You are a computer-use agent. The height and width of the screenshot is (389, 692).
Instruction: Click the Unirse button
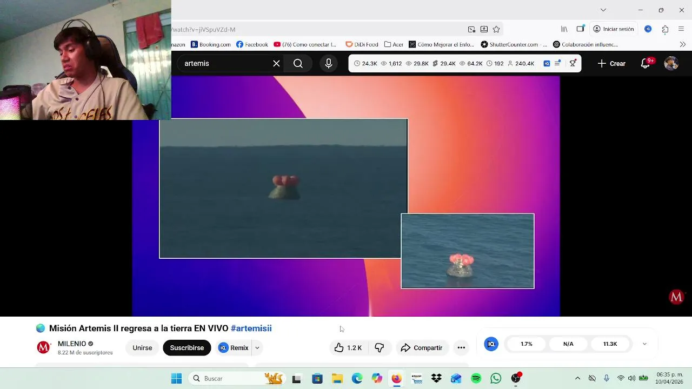click(x=142, y=348)
